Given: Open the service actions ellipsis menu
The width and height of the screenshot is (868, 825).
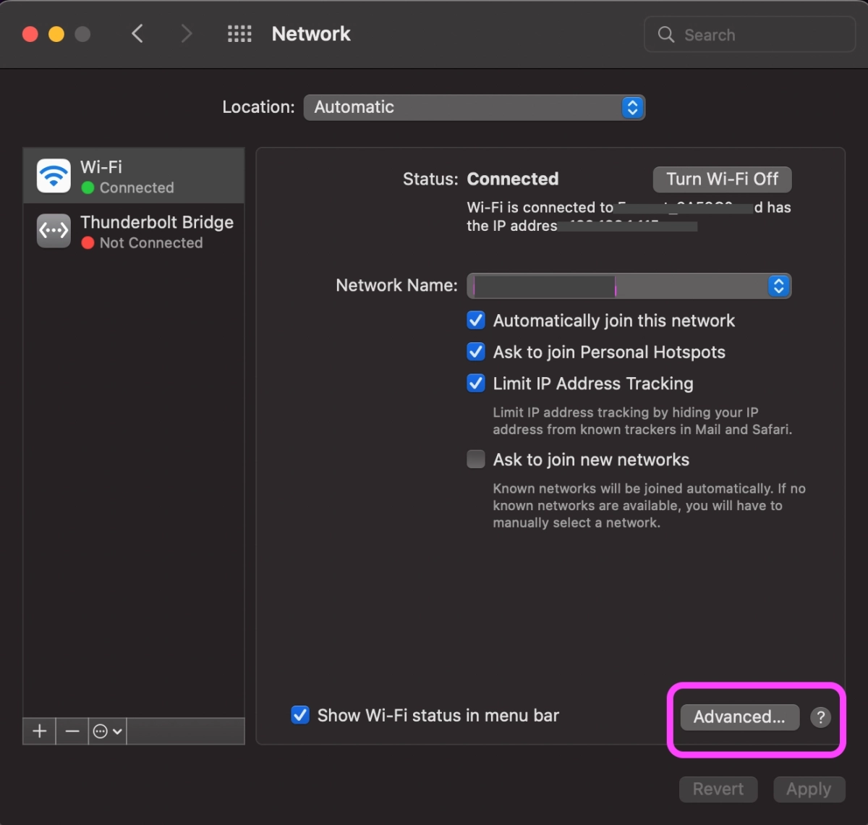Looking at the screenshot, I should click(x=101, y=731).
